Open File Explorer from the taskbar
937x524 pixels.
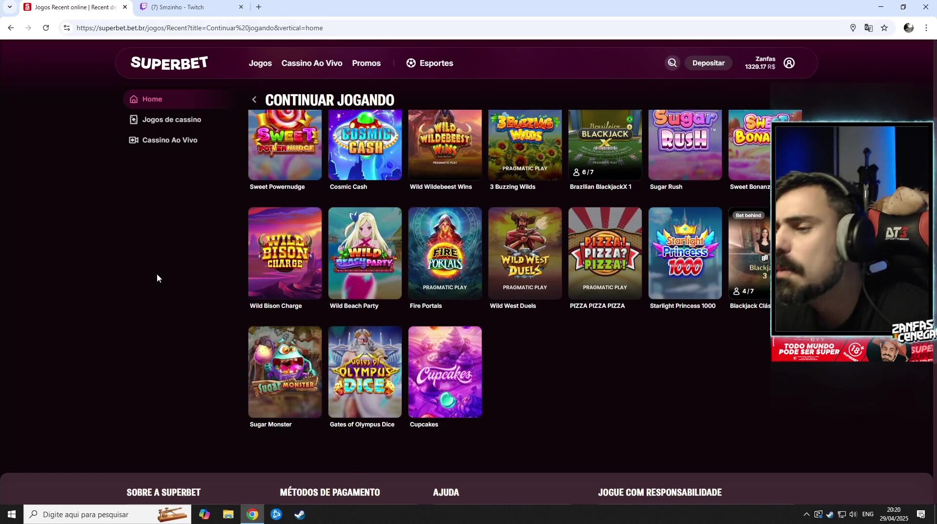coord(228,514)
